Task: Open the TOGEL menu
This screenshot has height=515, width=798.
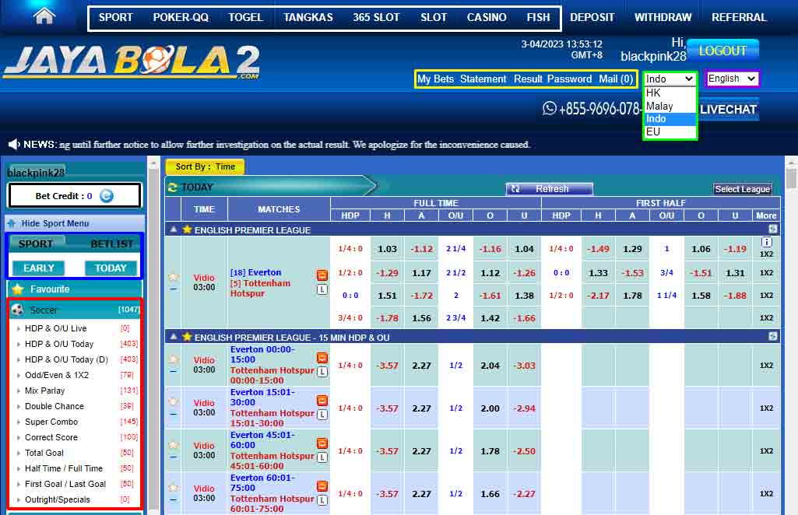Action: (x=246, y=17)
